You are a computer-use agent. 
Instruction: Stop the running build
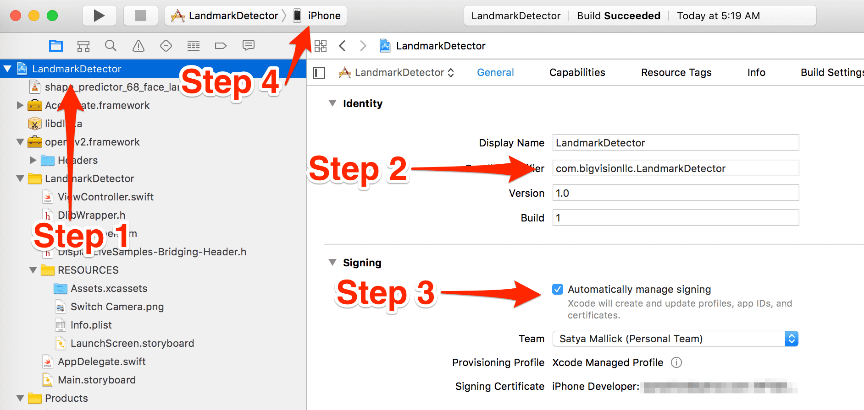pyautogui.click(x=141, y=16)
